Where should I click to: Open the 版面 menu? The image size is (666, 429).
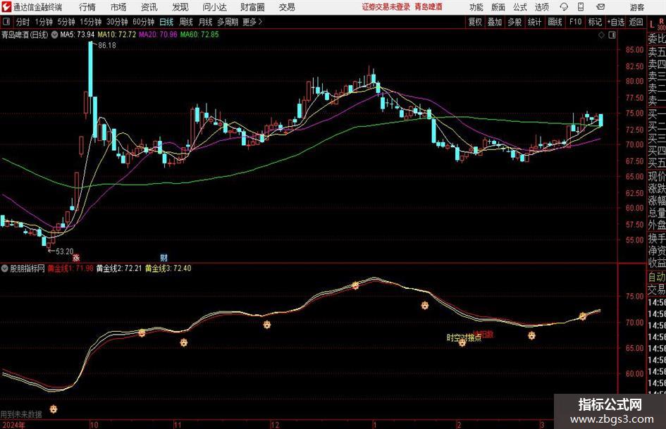(498, 7)
